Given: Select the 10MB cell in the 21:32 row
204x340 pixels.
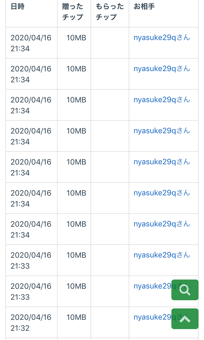Looking at the screenshot, I should click(x=76, y=317).
